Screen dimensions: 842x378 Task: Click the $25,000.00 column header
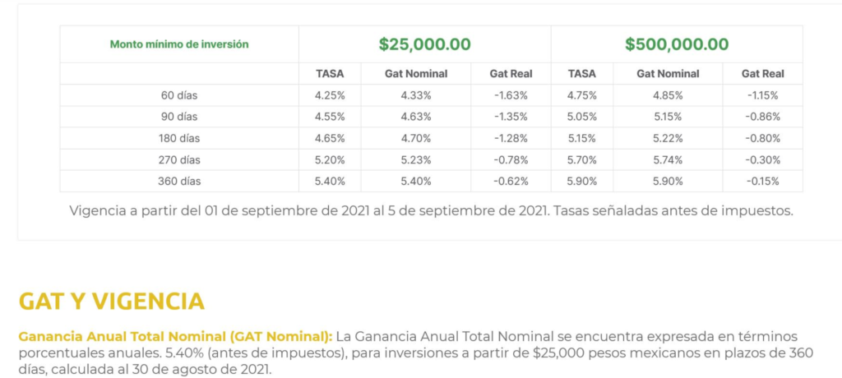click(425, 44)
